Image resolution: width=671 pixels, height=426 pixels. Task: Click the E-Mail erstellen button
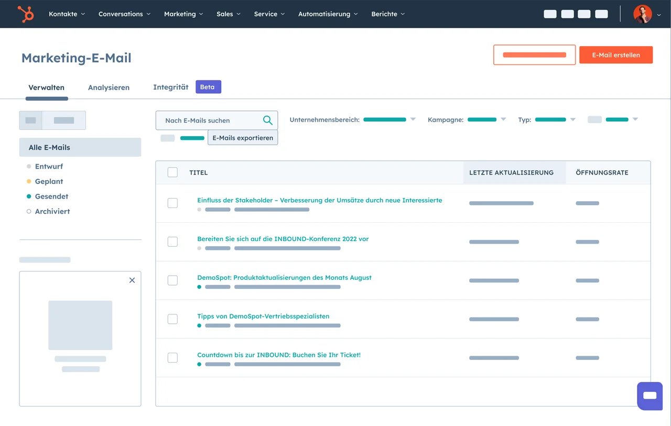tap(615, 55)
